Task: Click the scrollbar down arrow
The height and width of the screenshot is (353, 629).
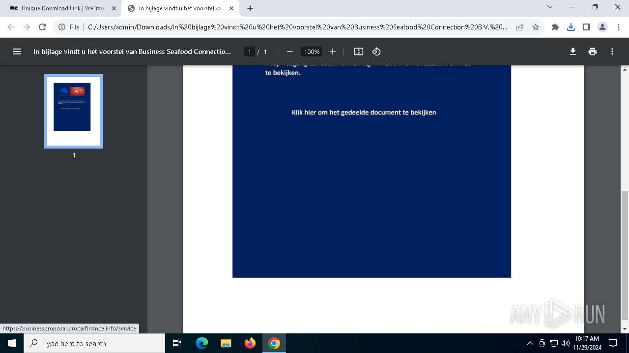Action: coord(625,329)
